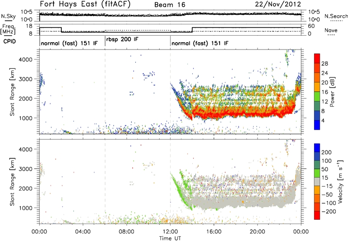Click the 1000 tick on the velocity panel axis

point(26,208)
